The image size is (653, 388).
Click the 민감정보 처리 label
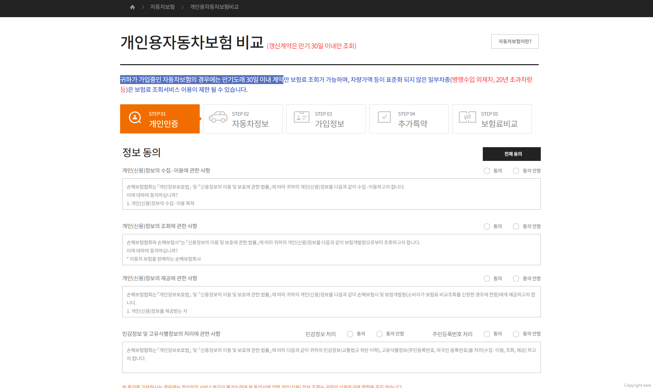point(320,334)
